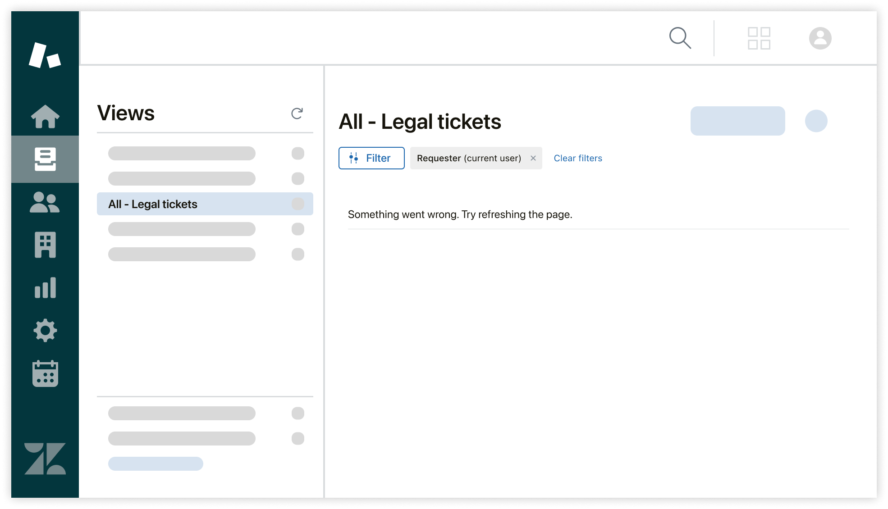Click the Requester (current user) filter chip
888x509 pixels.
point(469,158)
